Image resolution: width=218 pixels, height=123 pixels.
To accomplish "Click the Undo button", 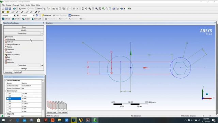I will pyautogui.click(x=22, y=9).
